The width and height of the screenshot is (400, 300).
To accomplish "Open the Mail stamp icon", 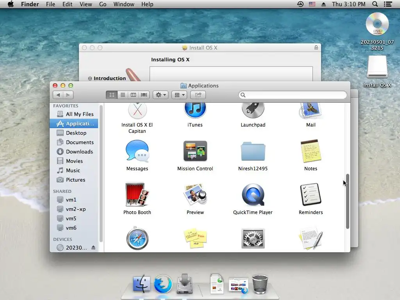I will (x=311, y=111).
